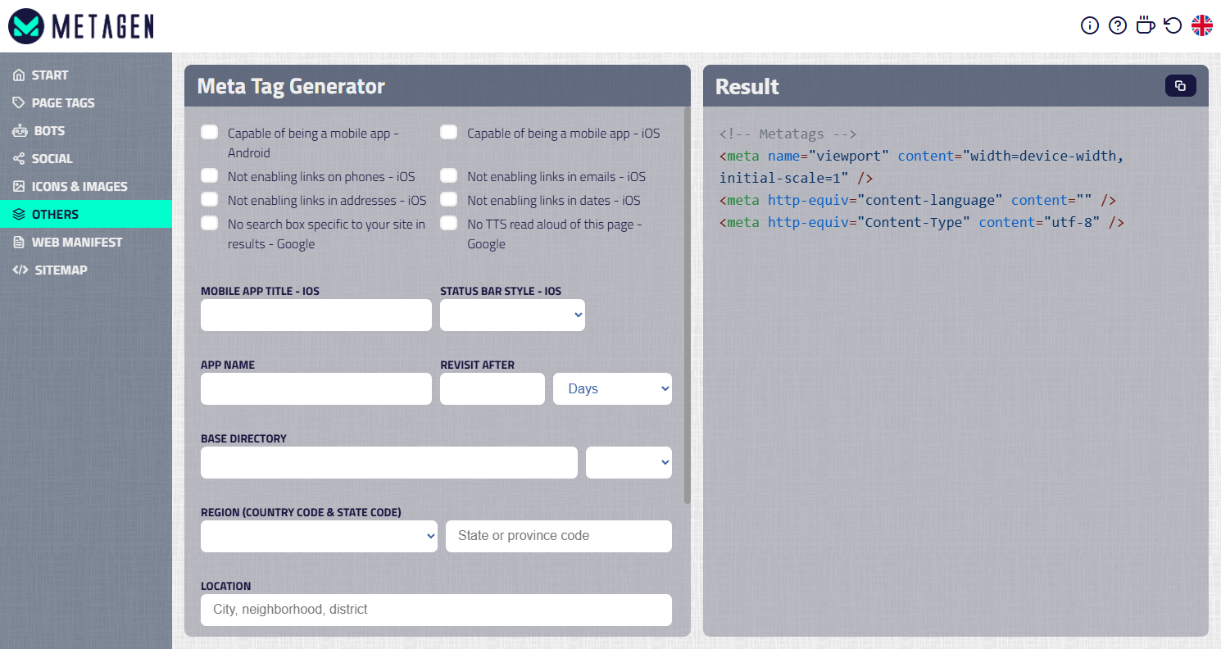Copy the generated meta tags code
The image size is (1221, 649).
[x=1180, y=85]
